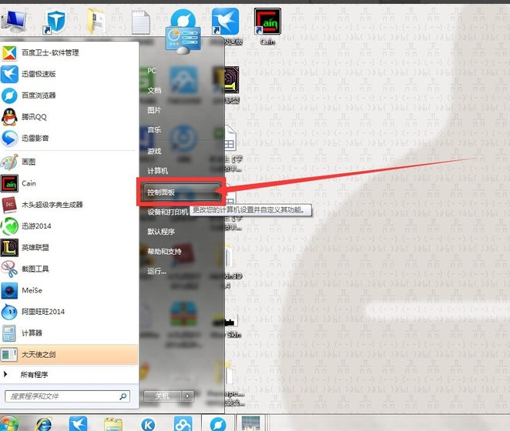This screenshot has height=431, width=510.
Task: Open 默认程序 (Default Programs) link
Action: [x=161, y=232]
